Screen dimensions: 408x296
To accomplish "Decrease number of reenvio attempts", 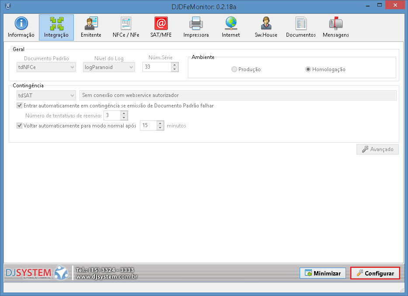I will pos(124,118).
